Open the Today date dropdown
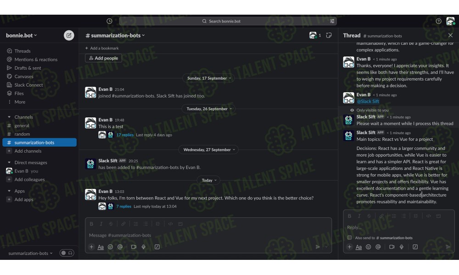The height and width of the screenshot is (275, 459). pyautogui.click(x=209, y=180)
